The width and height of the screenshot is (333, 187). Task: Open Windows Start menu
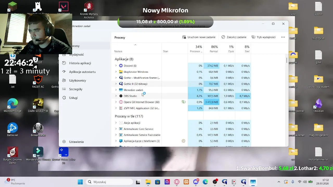(x=80, y=182)
